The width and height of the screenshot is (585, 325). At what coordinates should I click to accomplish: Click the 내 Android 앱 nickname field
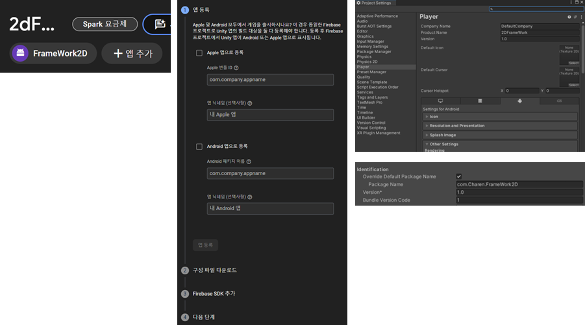point(270,209)
